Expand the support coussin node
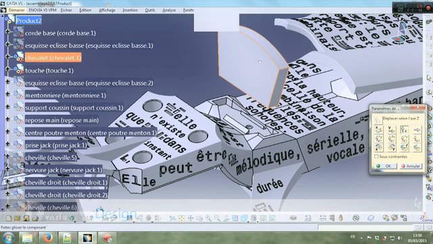The height and width of the screenshot is (244, 433). pos(7,106)
